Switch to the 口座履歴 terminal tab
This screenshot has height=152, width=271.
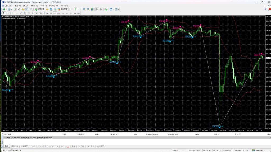tap(24, 146)
